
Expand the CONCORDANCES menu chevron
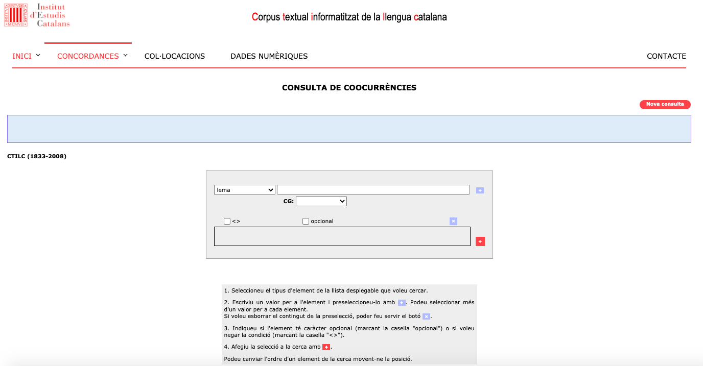tap(124, 55)
